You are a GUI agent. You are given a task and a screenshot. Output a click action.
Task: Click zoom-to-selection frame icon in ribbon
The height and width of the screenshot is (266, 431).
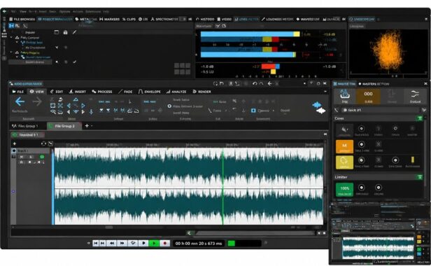coord(52,106)
